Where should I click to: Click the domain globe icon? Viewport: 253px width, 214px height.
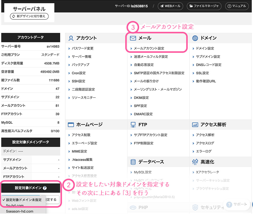(x=195, y=38)
